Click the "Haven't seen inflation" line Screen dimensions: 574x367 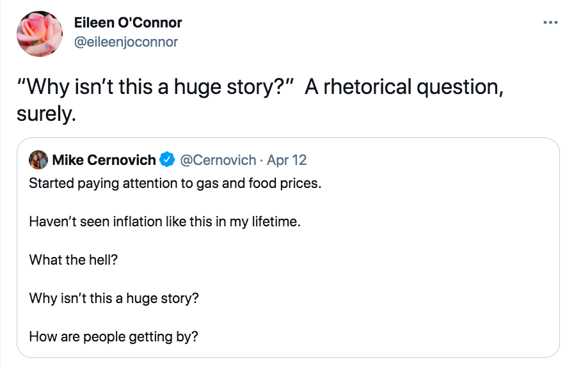pos(164,222)
